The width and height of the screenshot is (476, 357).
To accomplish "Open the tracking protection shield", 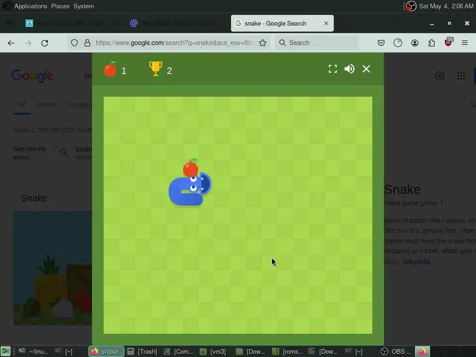I will click(x=74, y=43).
